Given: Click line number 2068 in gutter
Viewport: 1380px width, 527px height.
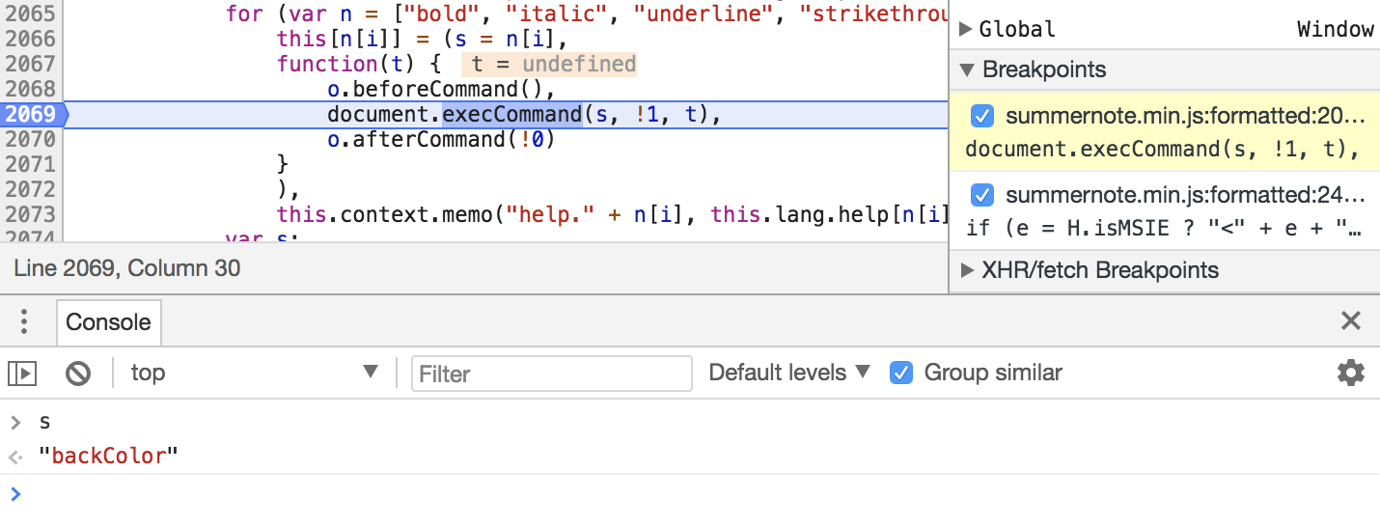Looking at the screenshot, I should tap(30, 89).
